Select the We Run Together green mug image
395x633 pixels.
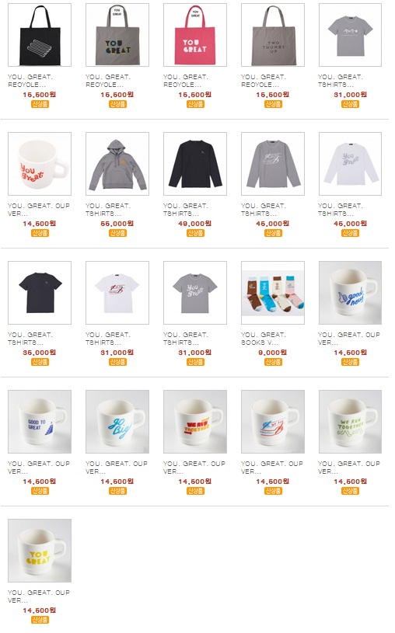[x=350, y=422]
